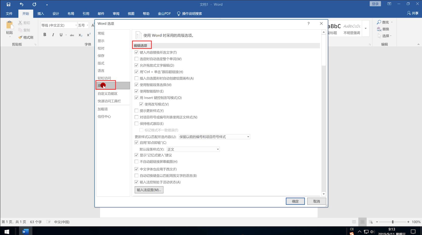Open 输入法设置(M)... button
This screenshot has height=235, width=422.
click(x=149, y=190)
